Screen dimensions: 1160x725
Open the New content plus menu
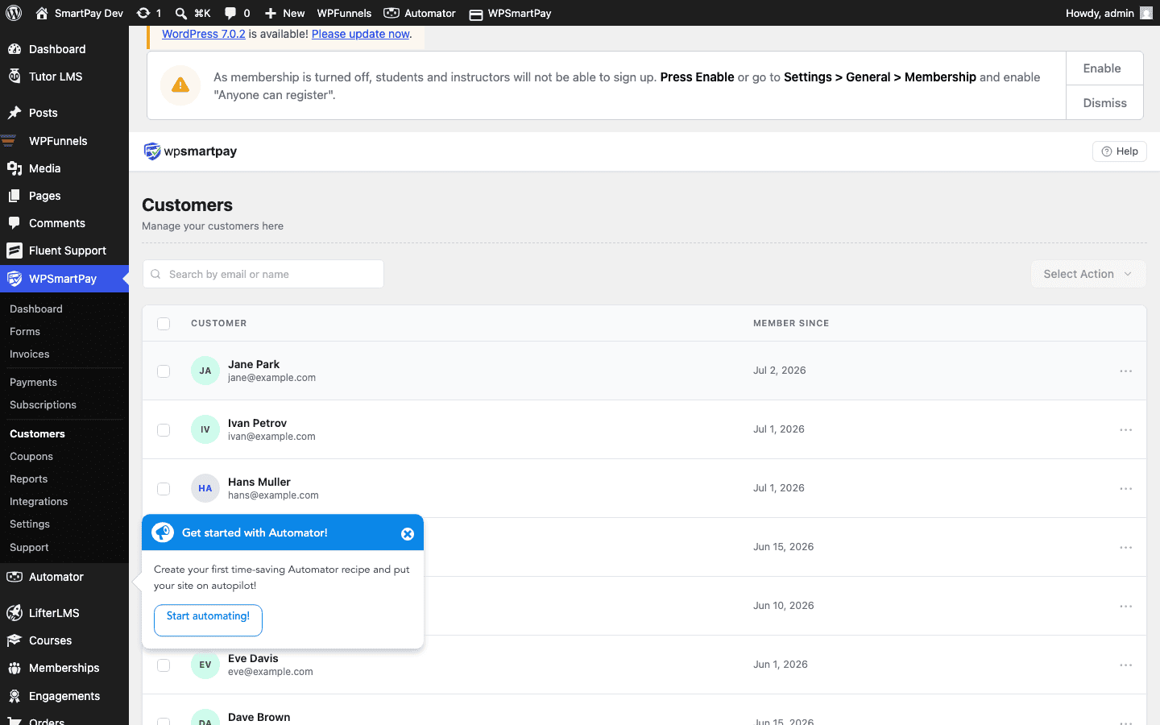coord(271,13)
